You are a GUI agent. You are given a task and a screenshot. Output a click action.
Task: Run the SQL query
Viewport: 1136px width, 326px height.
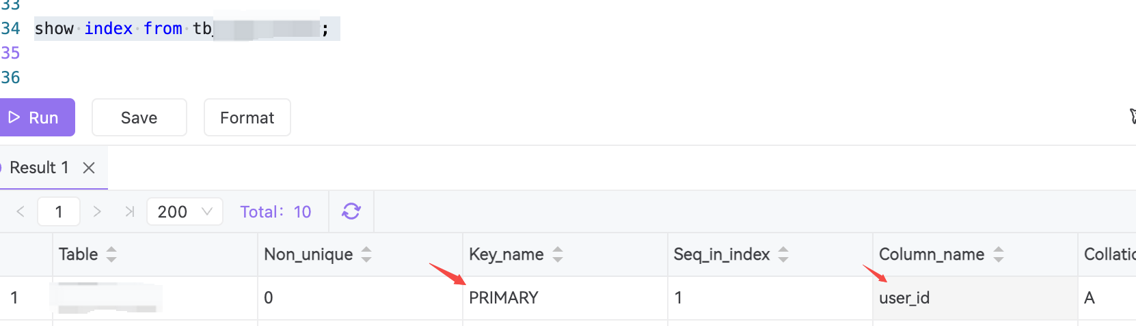click(36, 117)
